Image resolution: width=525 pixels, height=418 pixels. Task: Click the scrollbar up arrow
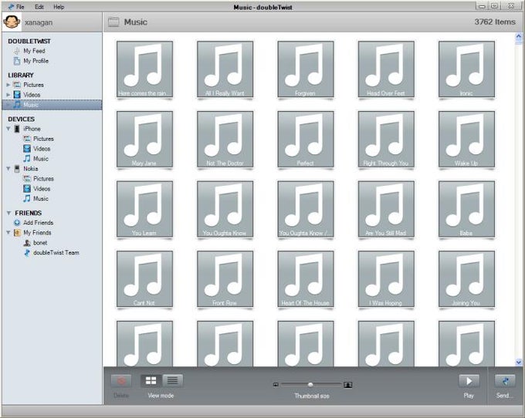coord(519,36)
